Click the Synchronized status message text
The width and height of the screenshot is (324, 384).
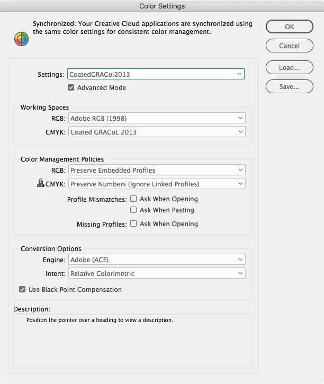[142, 28]
